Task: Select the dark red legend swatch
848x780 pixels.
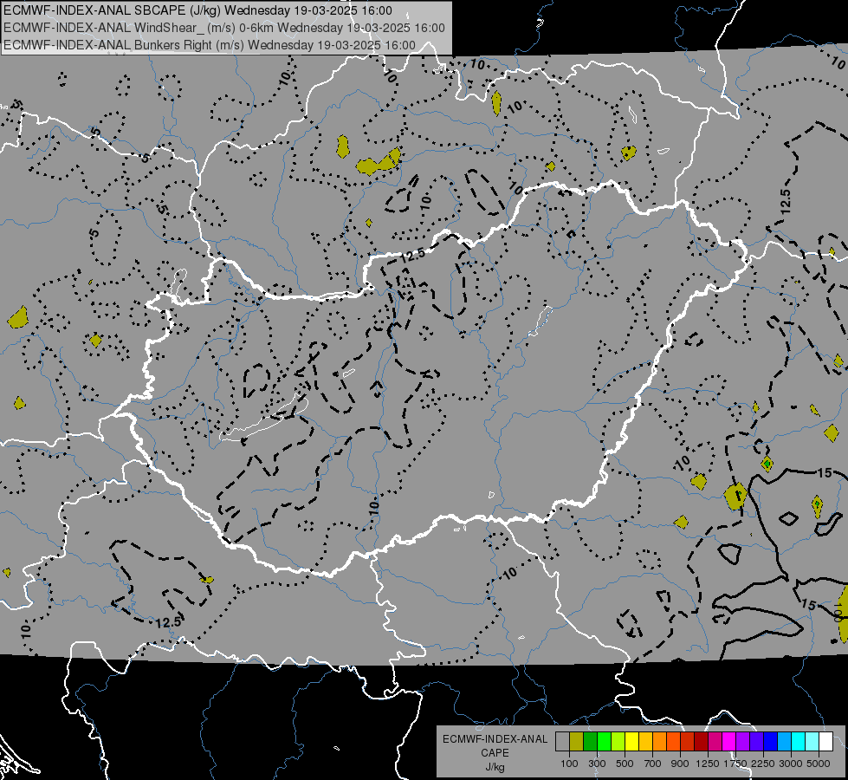Action: [x=701, y=741]
